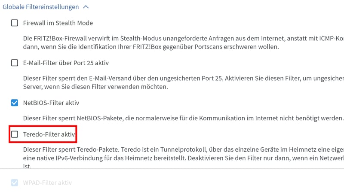Screen dimensions: 344x192
Task: Click the 'Firewall im Stealth Mode' label
Action: (58, 23)
